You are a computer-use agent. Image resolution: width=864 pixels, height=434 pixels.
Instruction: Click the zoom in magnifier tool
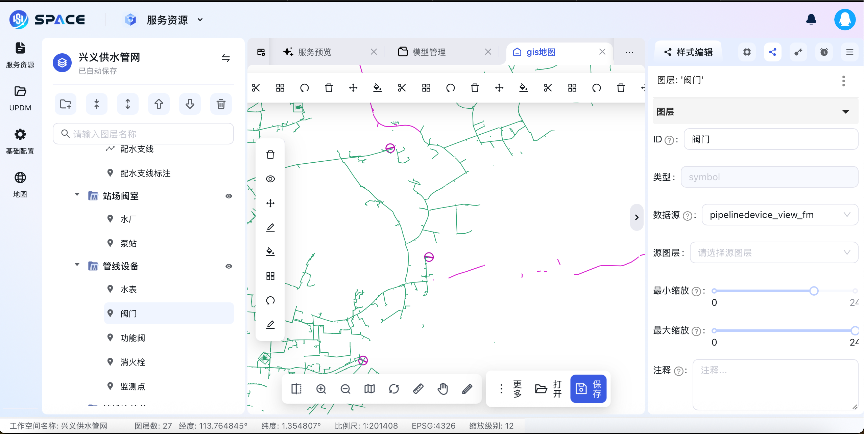[x=321, y=389]
